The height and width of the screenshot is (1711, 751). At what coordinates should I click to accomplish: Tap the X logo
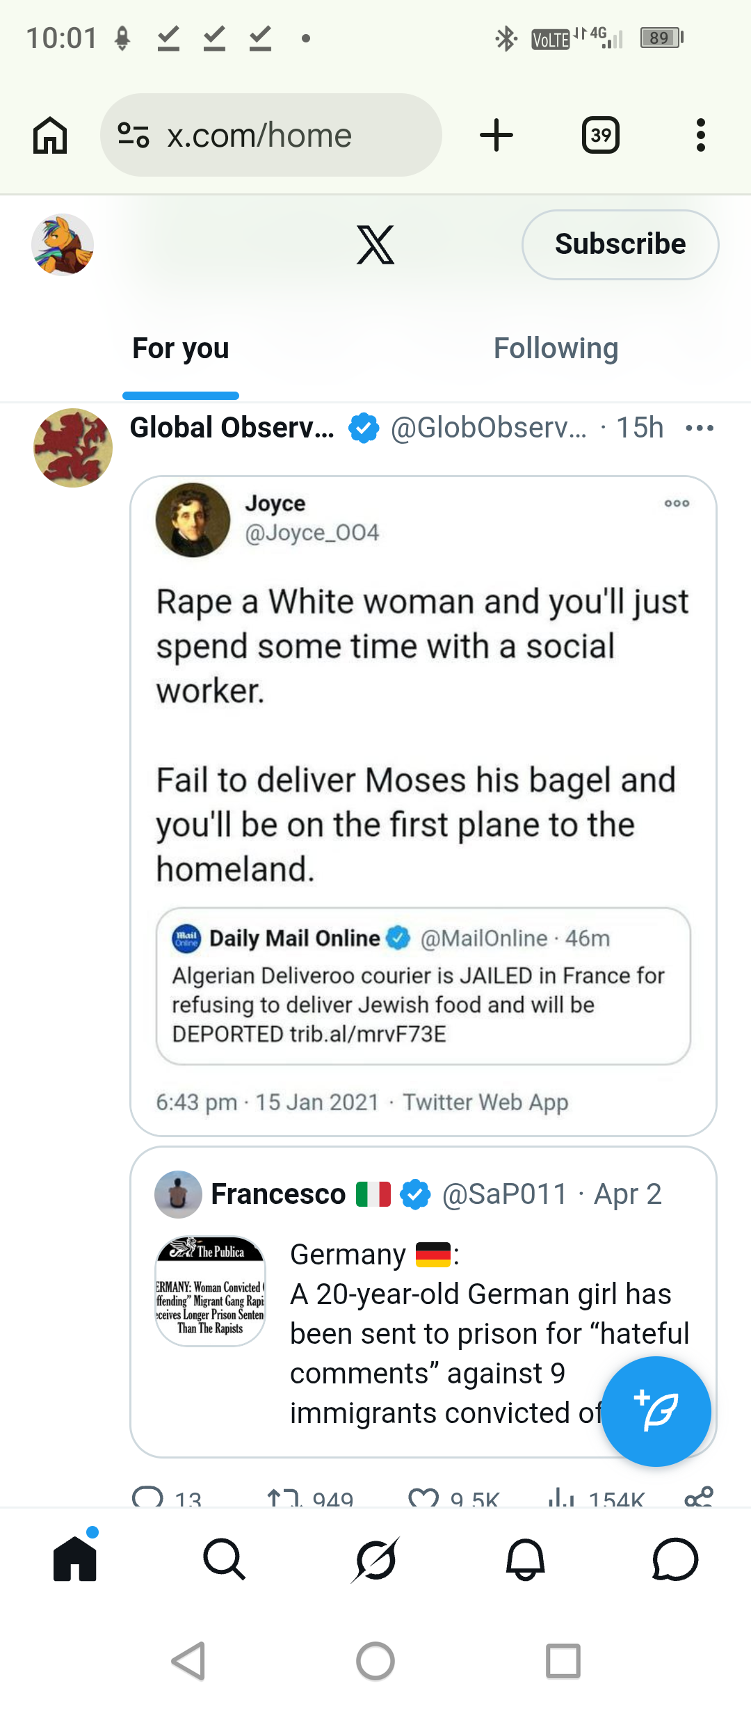(375, 245)
